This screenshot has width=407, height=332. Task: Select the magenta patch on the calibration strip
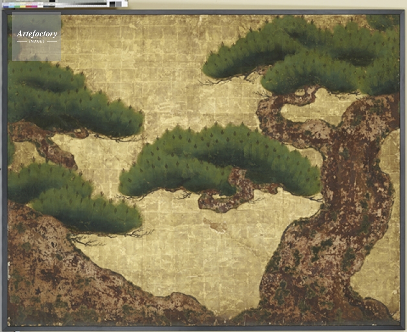click(35, 6)
